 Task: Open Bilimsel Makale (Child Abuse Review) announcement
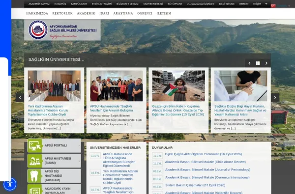click(x=205, y=162)
